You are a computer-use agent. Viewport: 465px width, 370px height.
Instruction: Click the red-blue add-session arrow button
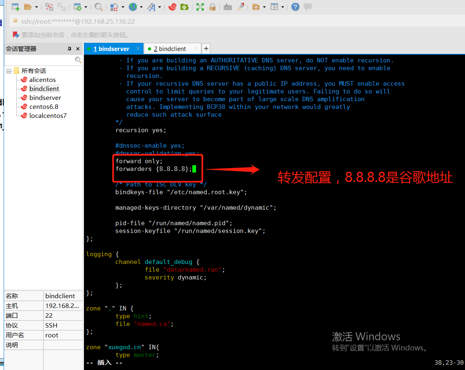(16, 35)
